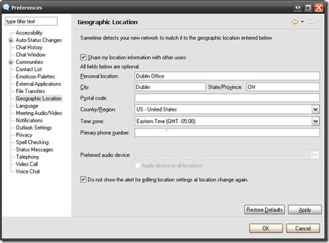Toggle the disabled Apply device to all locations checkbox
The image size is (329, 243).
[x=138, y=165]
